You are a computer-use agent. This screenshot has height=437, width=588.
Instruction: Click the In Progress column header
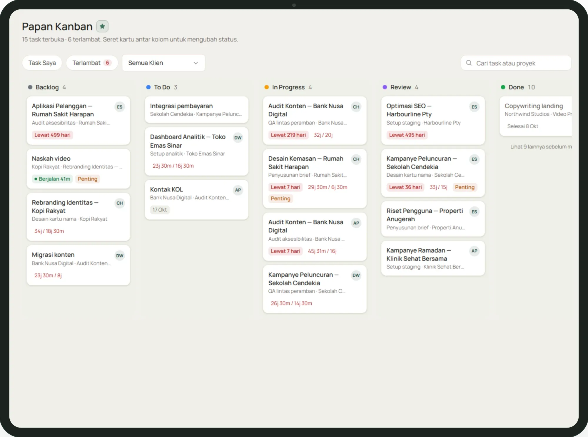click(x=288, y=87)
